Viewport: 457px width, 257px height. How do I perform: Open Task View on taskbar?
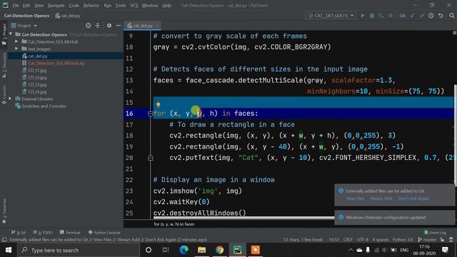pyautogui.click(x=166, y=250)
